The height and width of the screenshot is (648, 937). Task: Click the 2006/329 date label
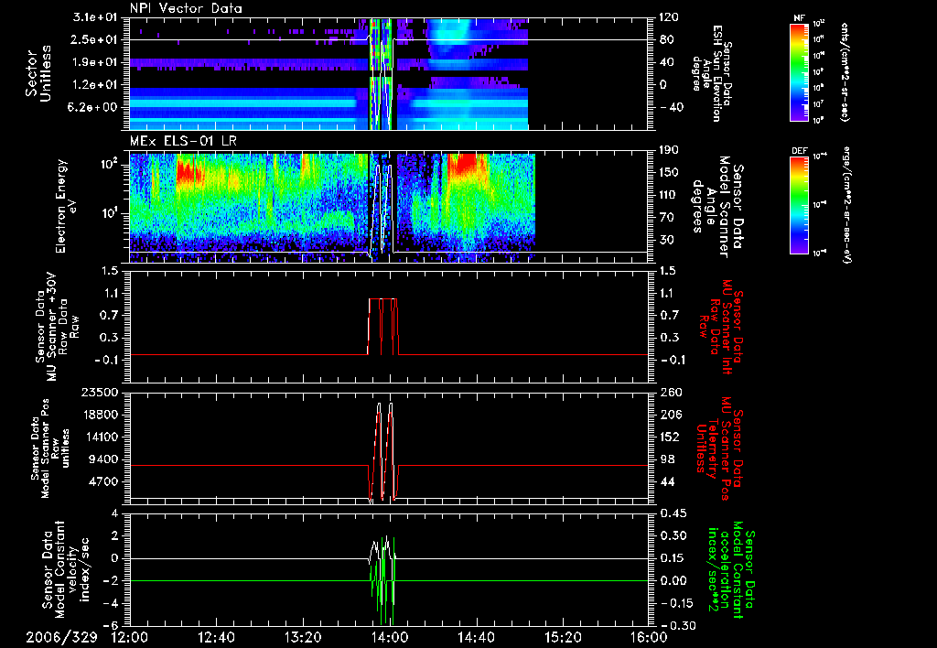click(61, 637)
